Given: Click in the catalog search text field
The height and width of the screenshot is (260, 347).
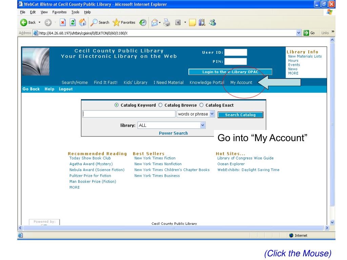Looking at the screenshot, I should coord(129,114).
